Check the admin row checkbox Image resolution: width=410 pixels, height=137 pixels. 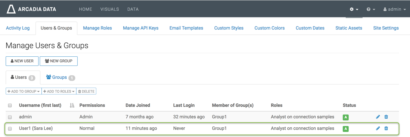pos(10,117)
